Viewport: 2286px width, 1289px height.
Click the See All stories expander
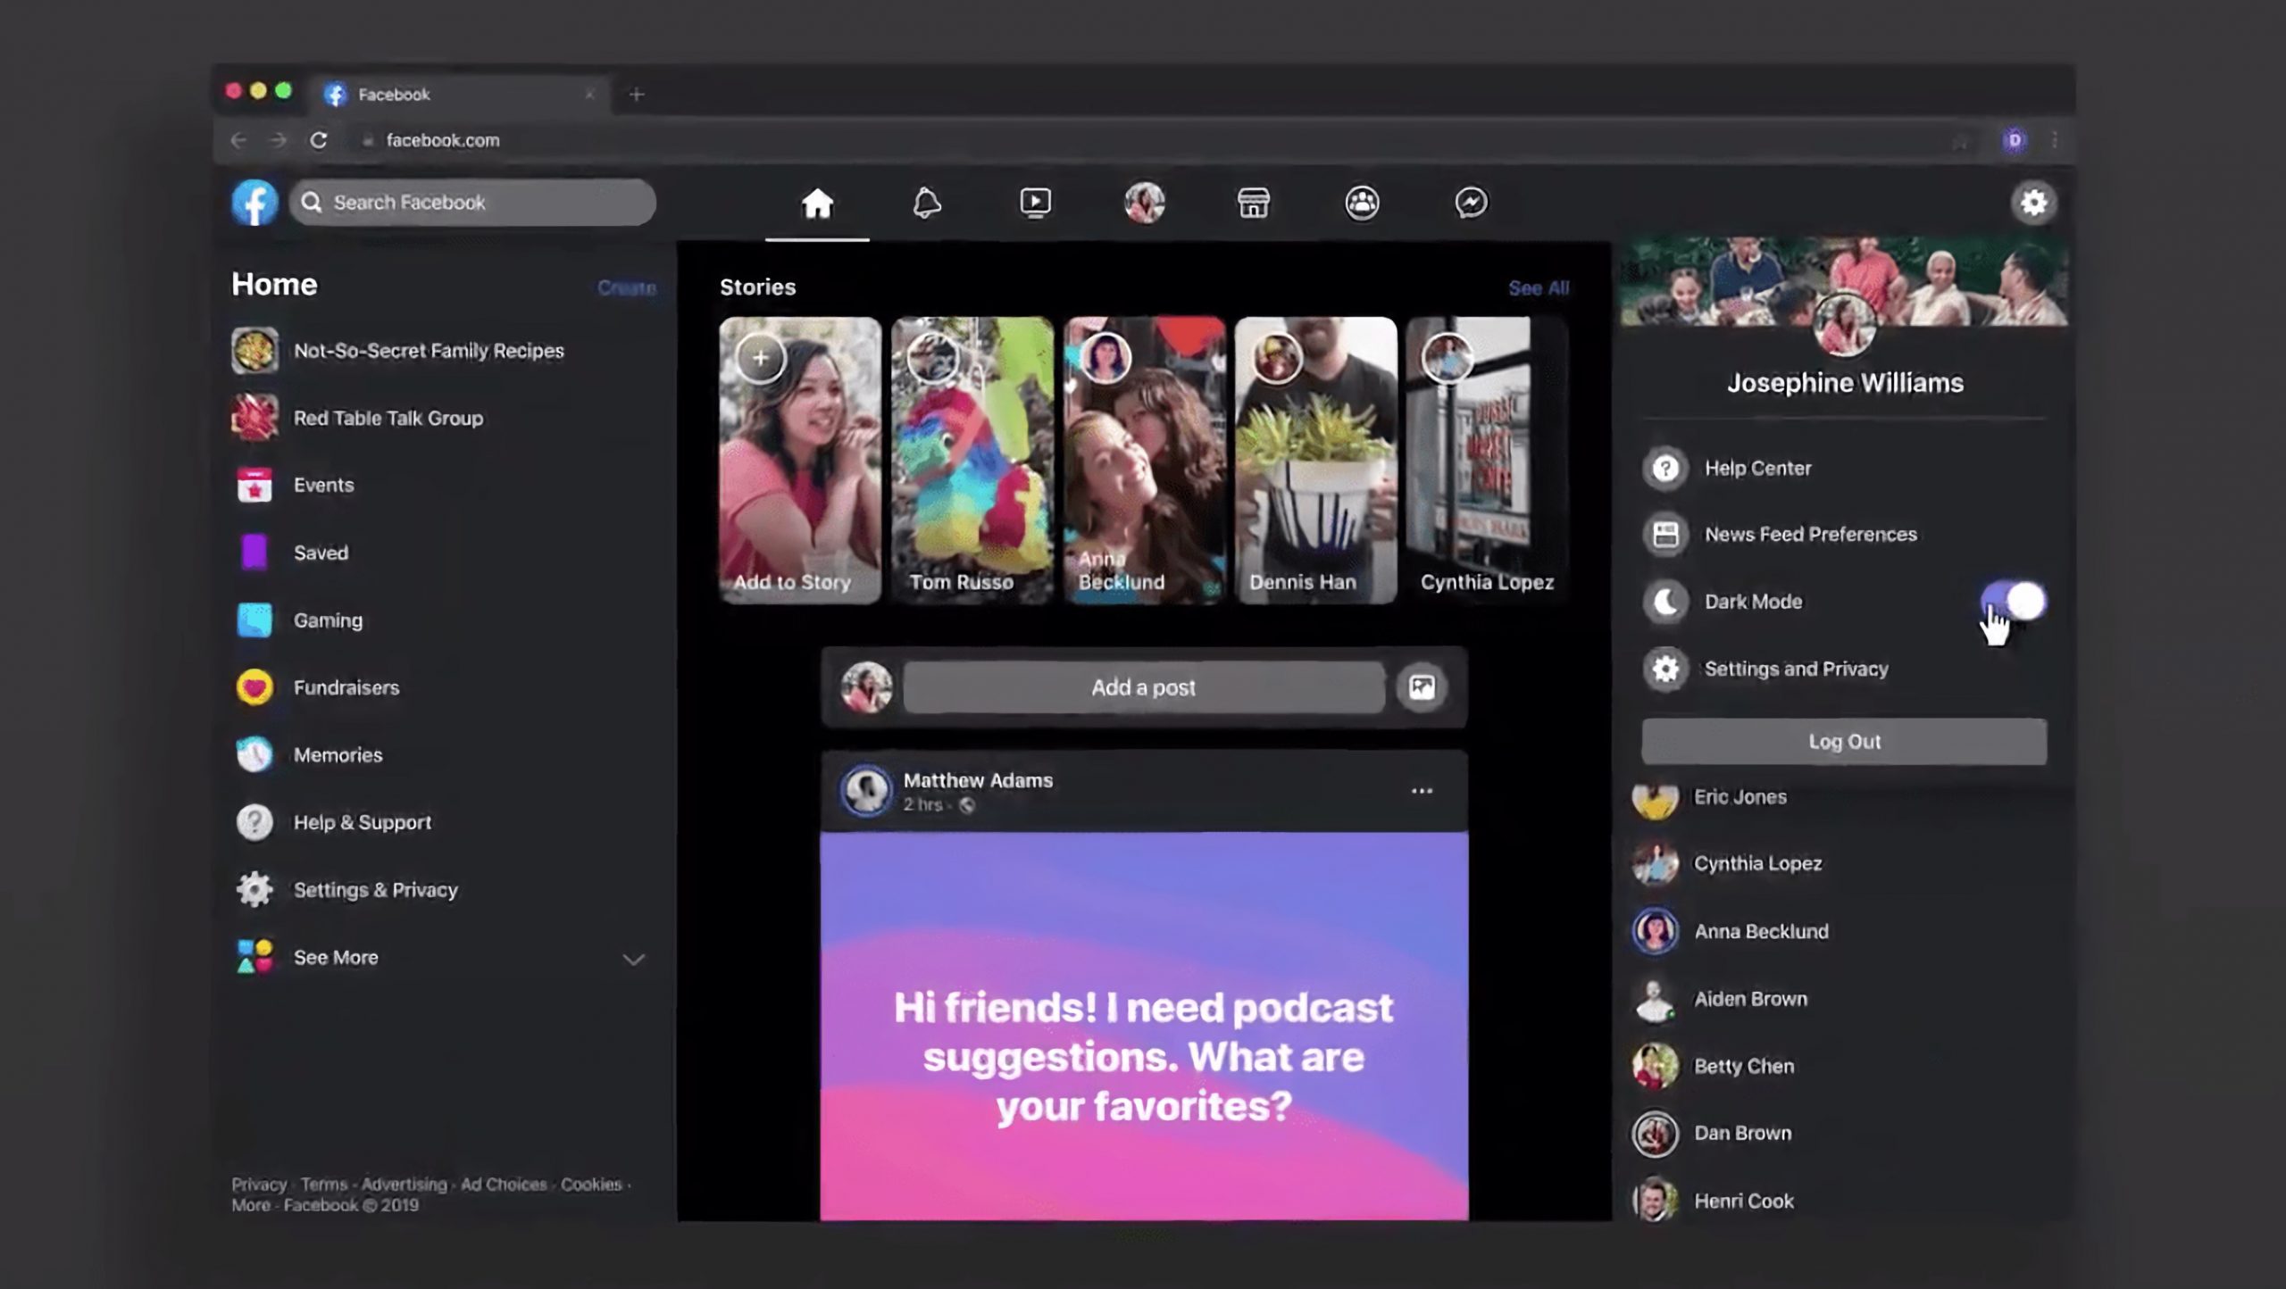tap(1539, 287)
